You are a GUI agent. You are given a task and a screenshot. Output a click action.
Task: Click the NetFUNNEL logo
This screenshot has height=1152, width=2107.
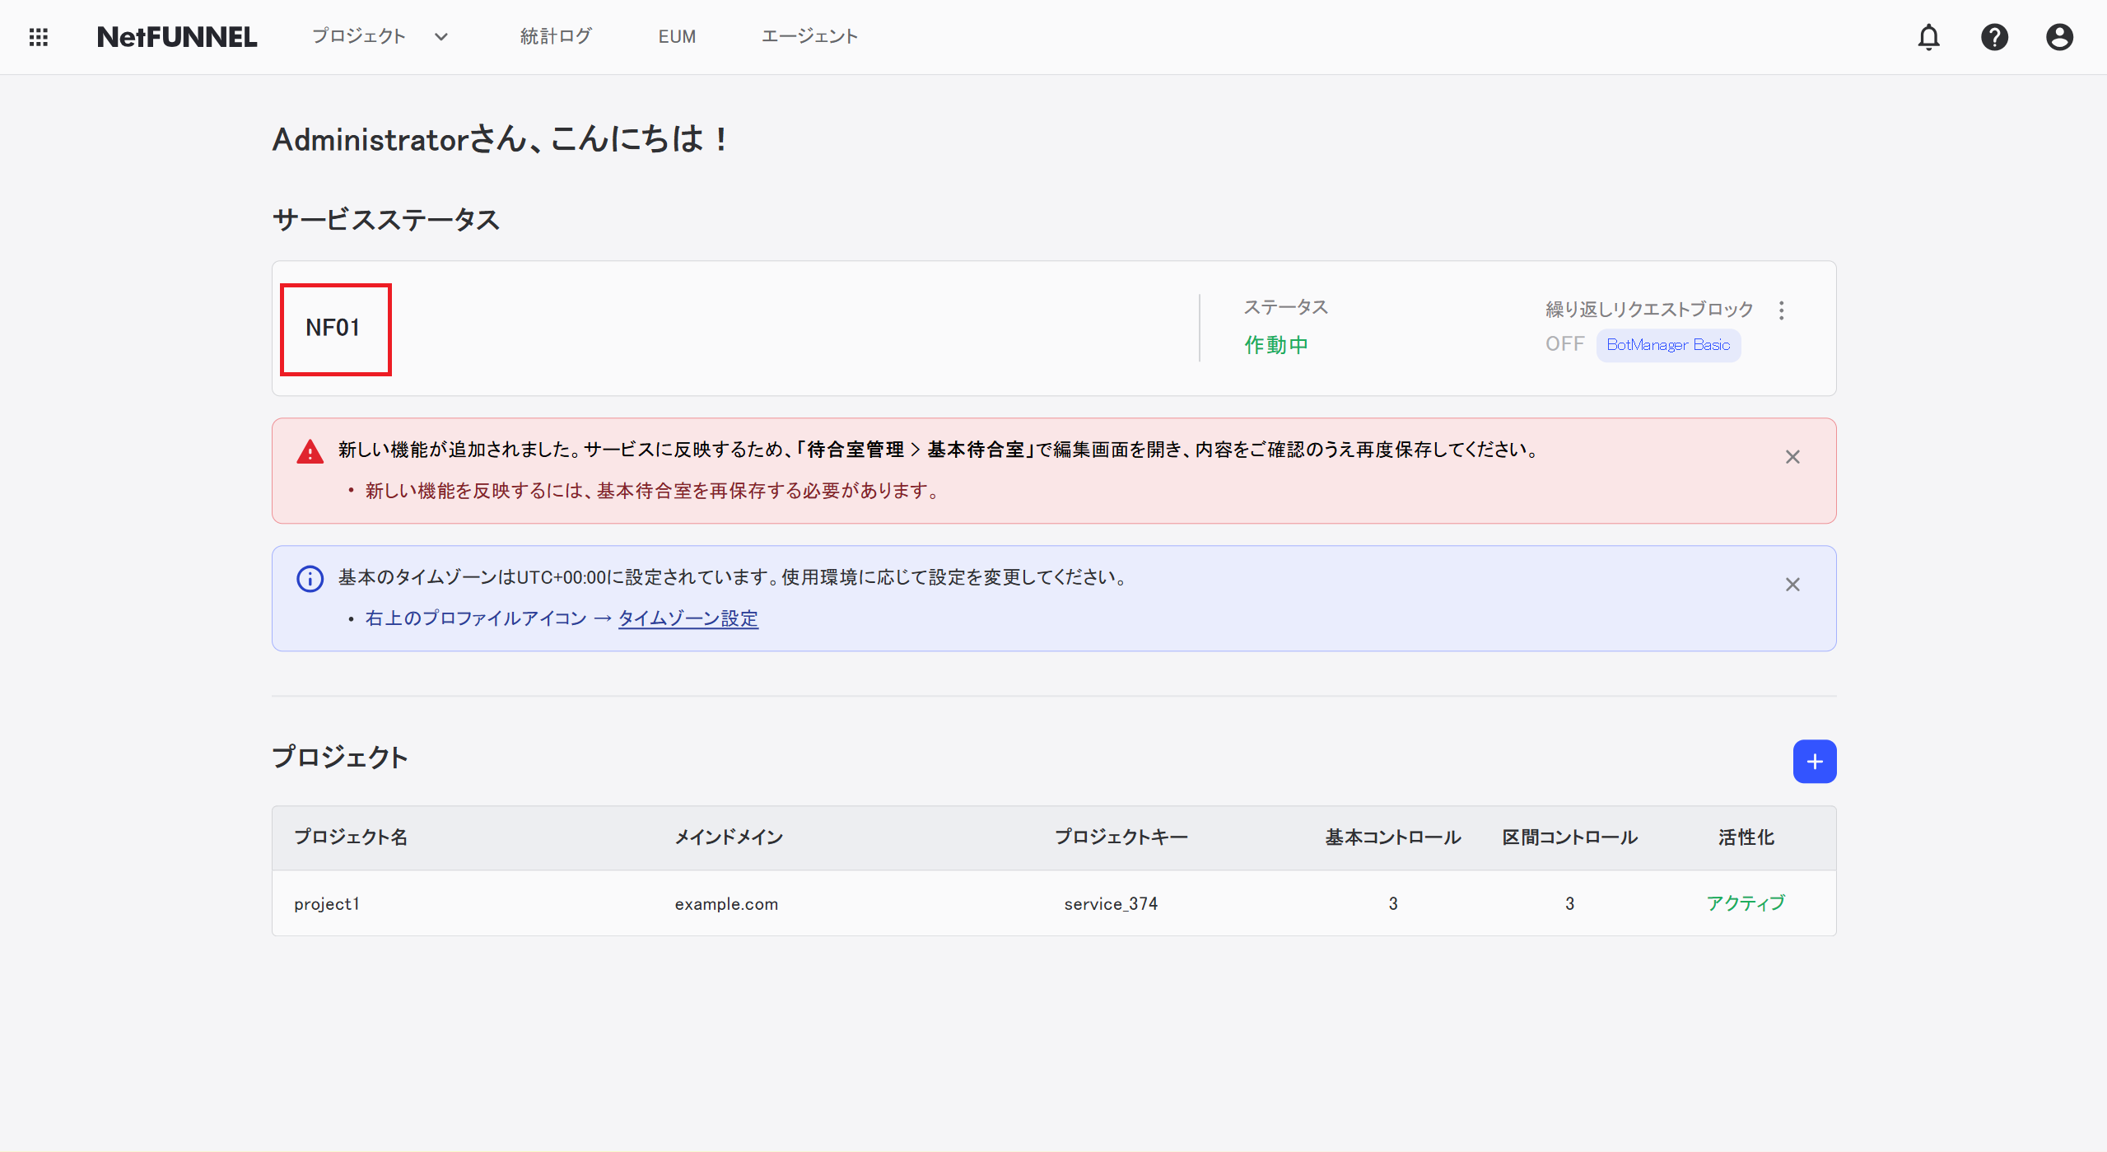(177, 37)
